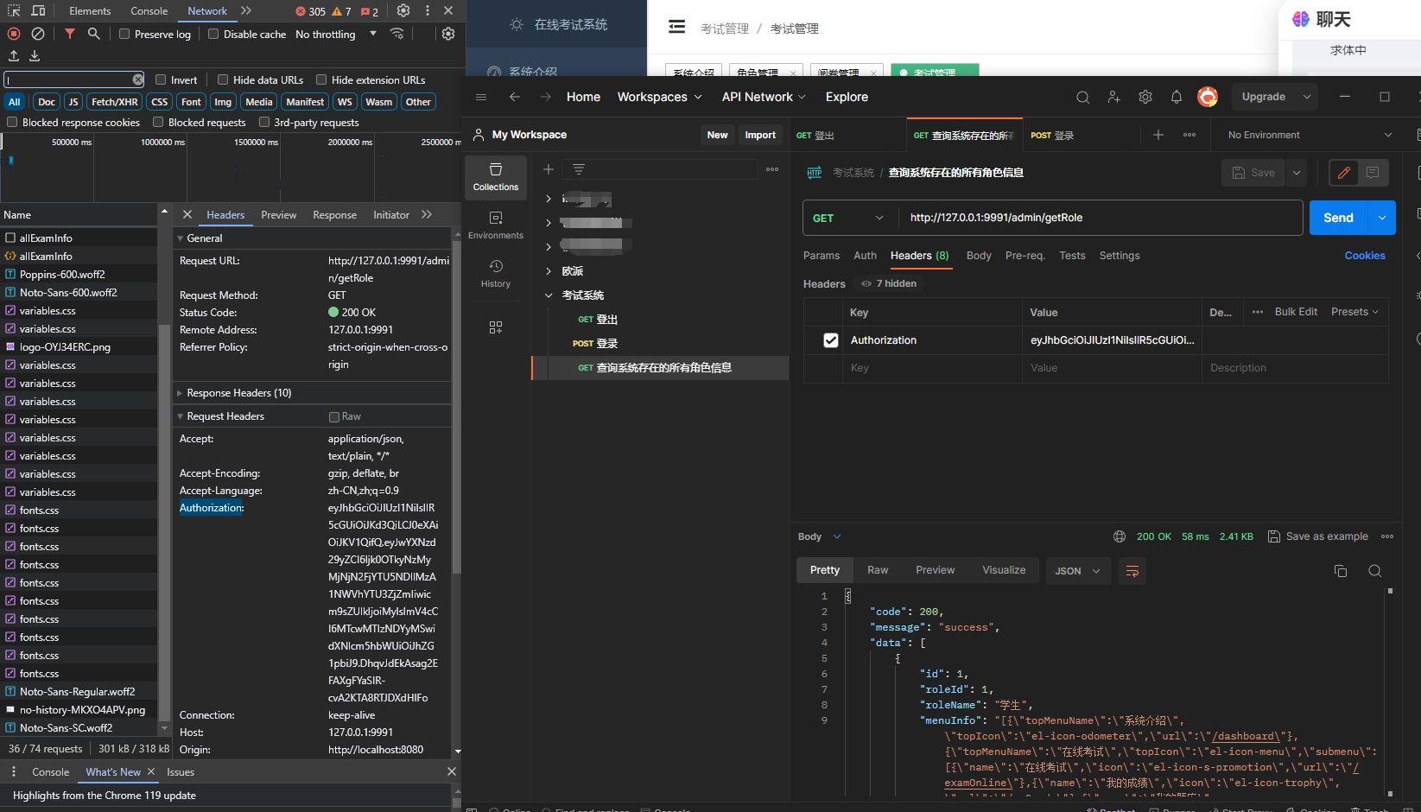Click the edit pencil icon for request
Viewport: 1421px width, 812px height.
tap(1344, 173)
